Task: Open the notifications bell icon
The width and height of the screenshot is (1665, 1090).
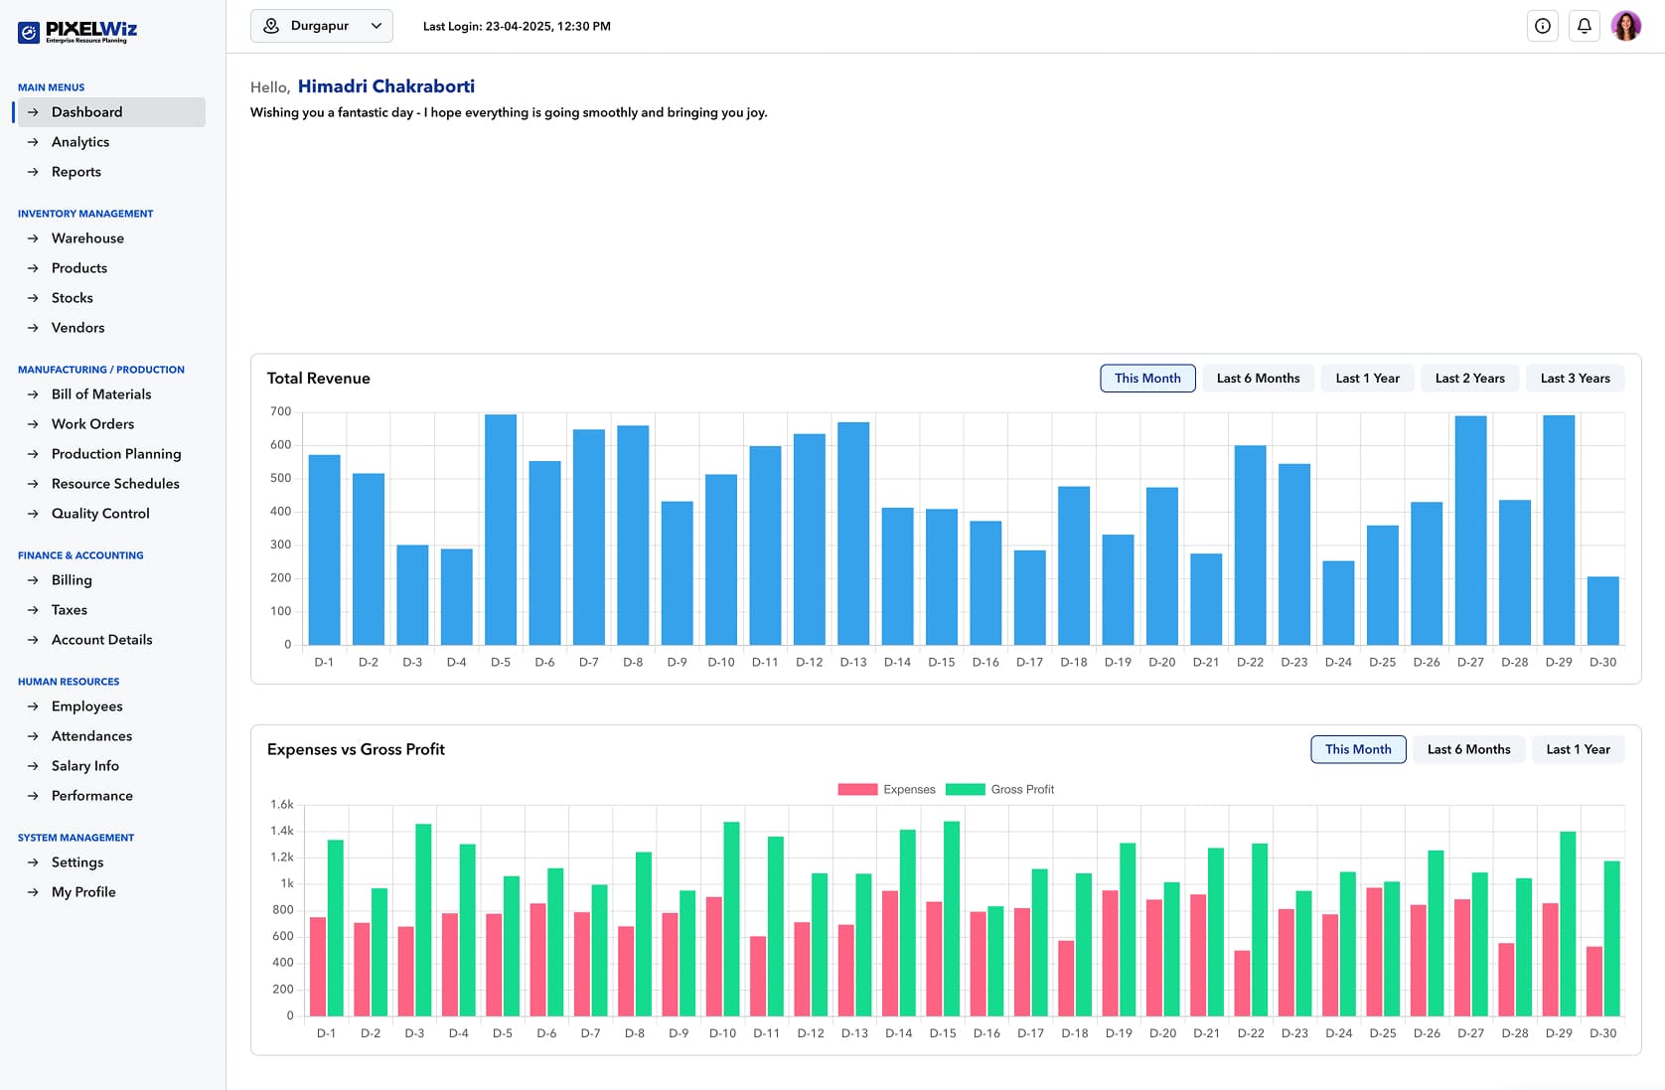Action: [1585, 26]
